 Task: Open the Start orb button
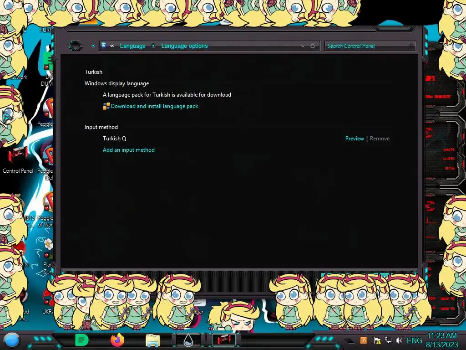(x=12, y=340)
